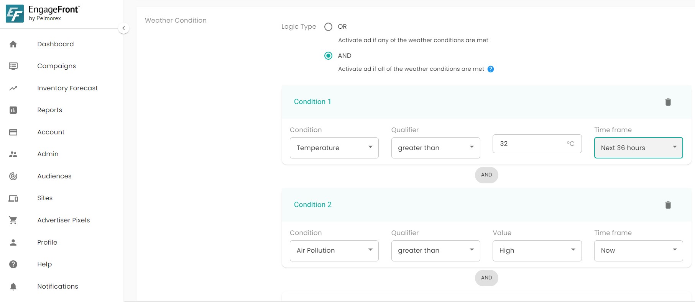Screen dimensions: 695x302
Task: Select the AND logic type radio
Action: coord(328,56)
